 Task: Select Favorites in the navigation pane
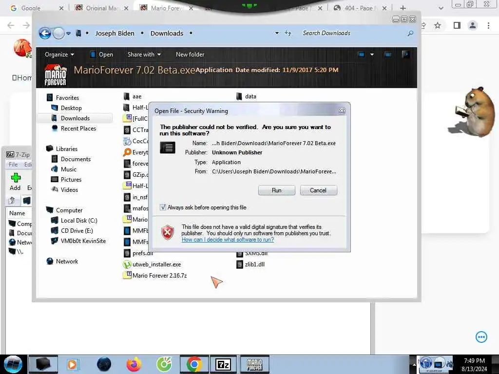click(67, 97)
